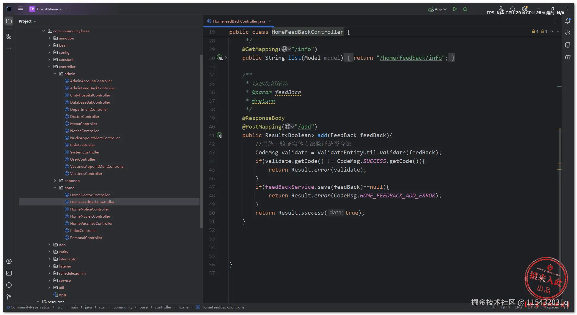The width and height of the screenshot is (577, 315).
Task: Collapse the admin package
Action: coord(55,74)
